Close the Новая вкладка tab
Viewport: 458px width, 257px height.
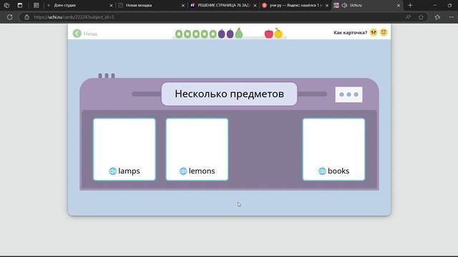coord(183,6)
